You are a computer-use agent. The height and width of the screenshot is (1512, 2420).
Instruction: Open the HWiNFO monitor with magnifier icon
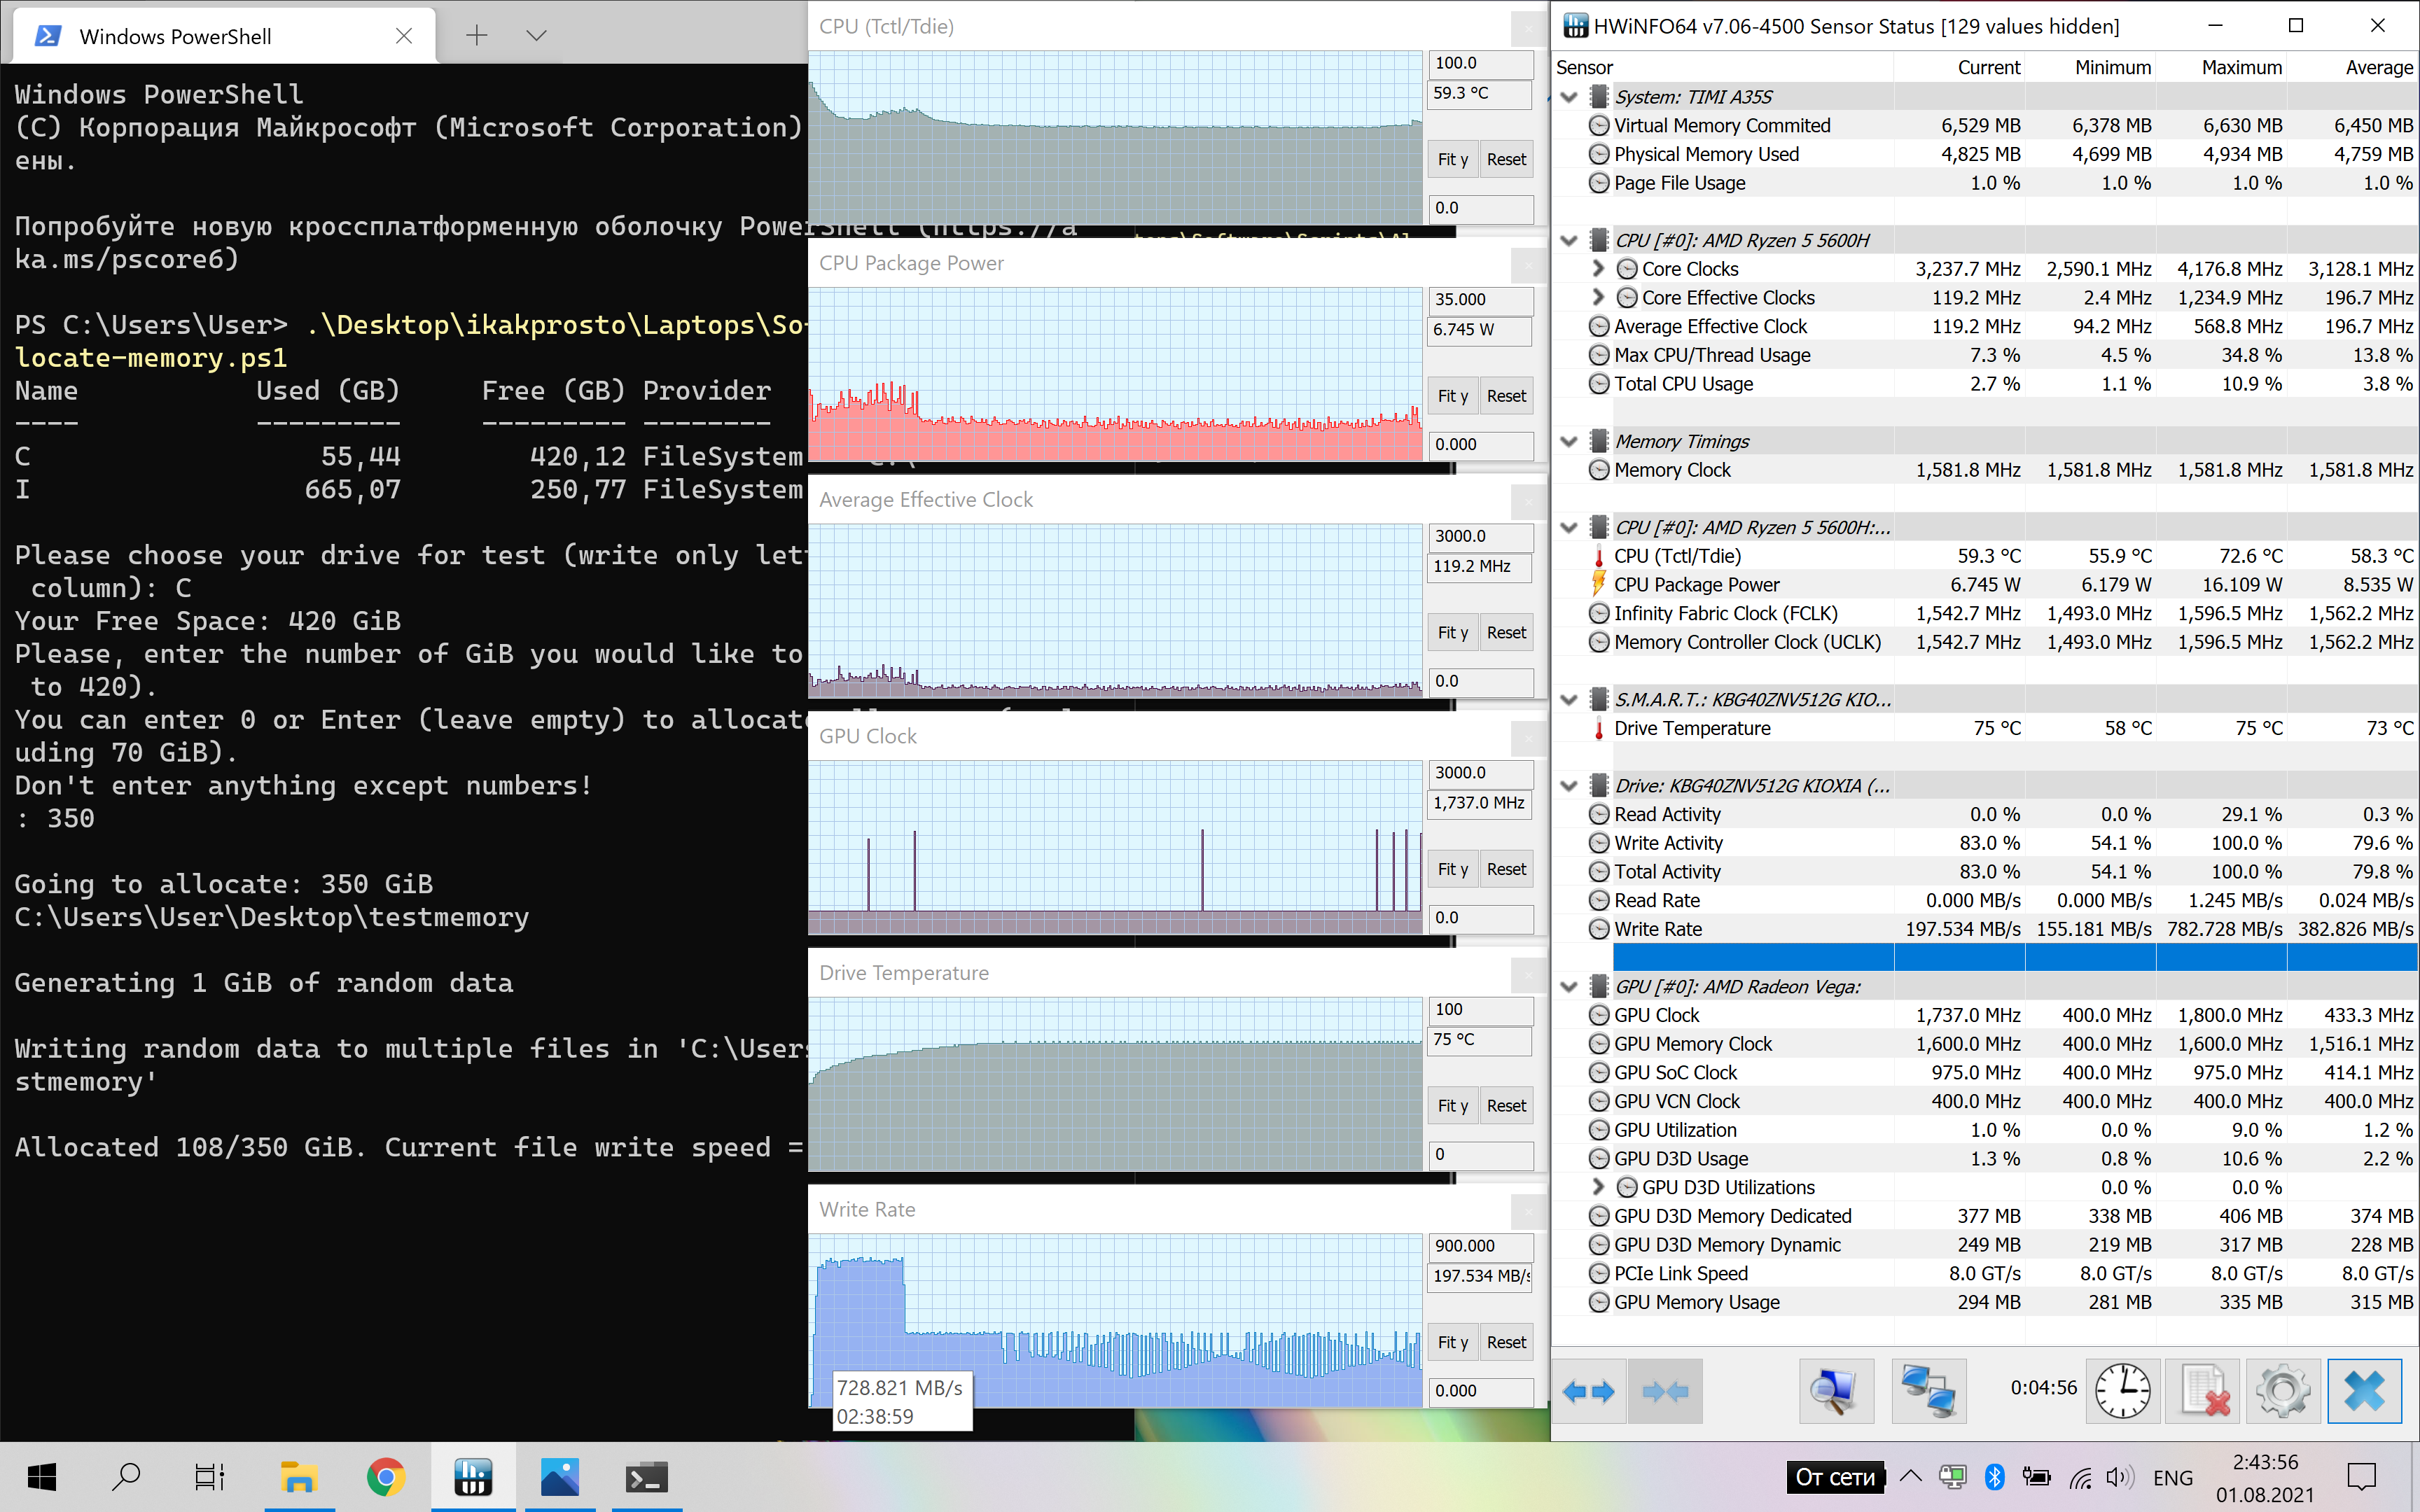click(x=1835, y=1391)
